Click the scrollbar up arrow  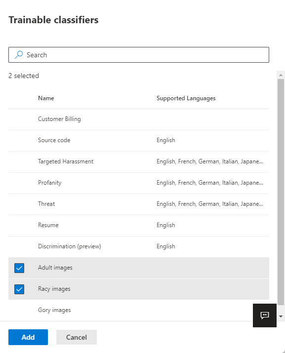coord(281,75)
